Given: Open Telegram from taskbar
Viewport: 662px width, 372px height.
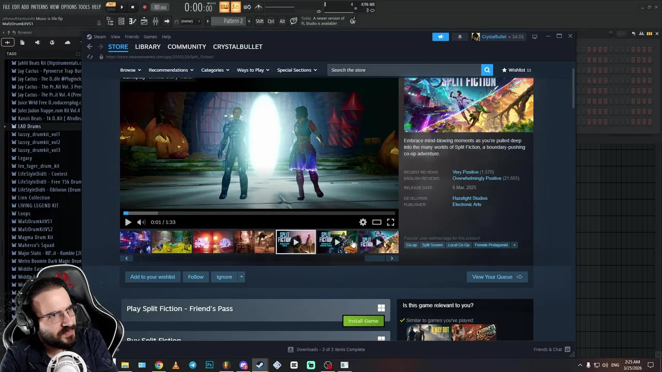Looking at the screenshot, I should pyautogui.click(x=192, y=365).
